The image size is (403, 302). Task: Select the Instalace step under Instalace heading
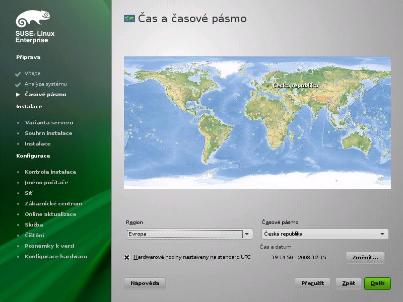37,144
